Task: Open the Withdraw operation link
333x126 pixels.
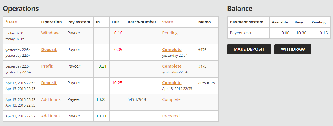Action: (50, 33)
